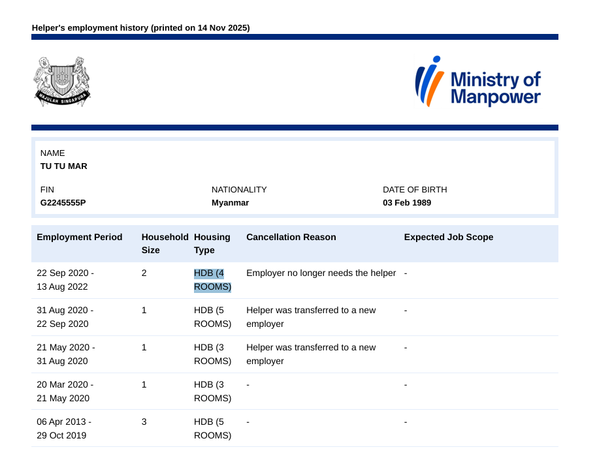Click the 21 May 2020 - 31 Aug 2020 period
595x460 pixels.
pyautogui.click(x=66, y=354)
